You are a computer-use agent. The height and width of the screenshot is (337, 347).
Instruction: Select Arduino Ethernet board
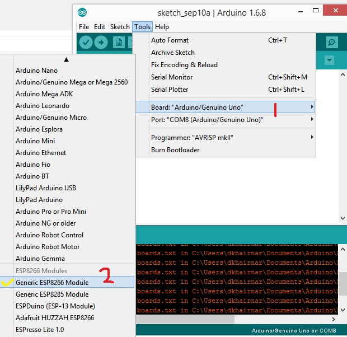pos(67,153)
